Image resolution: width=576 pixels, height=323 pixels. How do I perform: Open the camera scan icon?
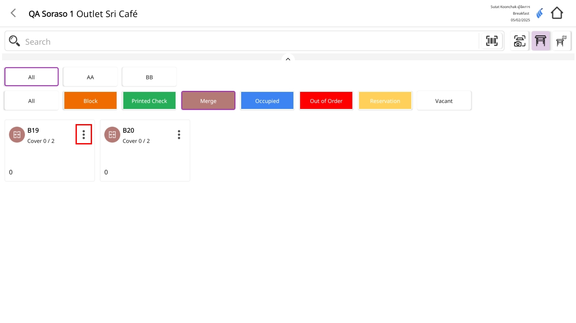[519, 41]
